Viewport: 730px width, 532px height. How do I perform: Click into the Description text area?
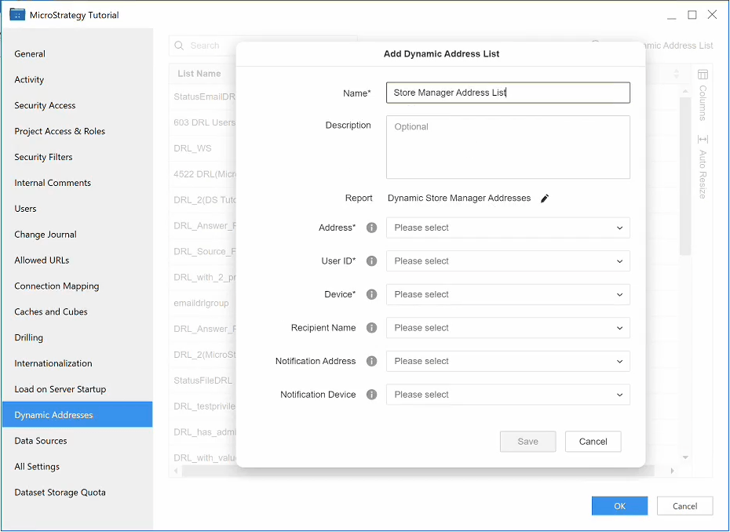[x=508, y=148]
